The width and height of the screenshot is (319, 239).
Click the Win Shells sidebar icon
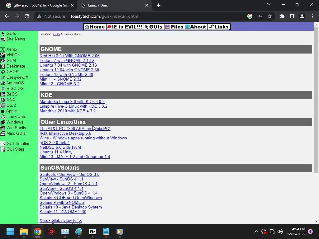2,128
